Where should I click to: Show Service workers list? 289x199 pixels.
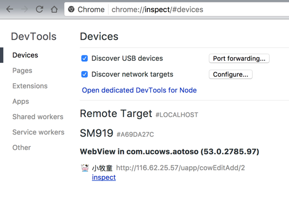38,132
